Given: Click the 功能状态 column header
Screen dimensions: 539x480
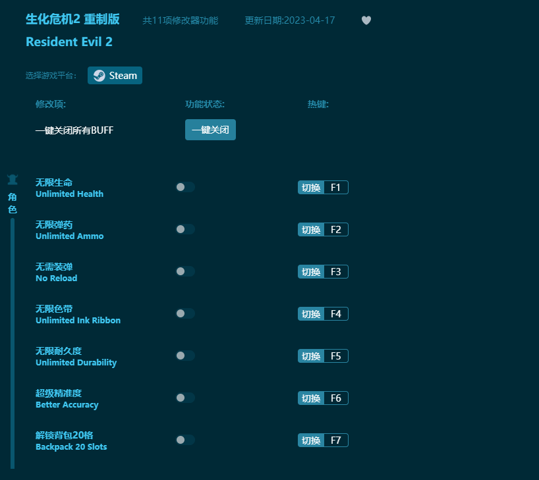Looking at the screenshot, I should click(x=205, y=104).
